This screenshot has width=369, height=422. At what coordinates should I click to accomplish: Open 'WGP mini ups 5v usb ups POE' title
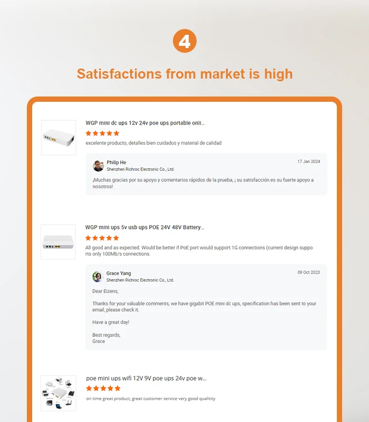[x=144, y=227]
